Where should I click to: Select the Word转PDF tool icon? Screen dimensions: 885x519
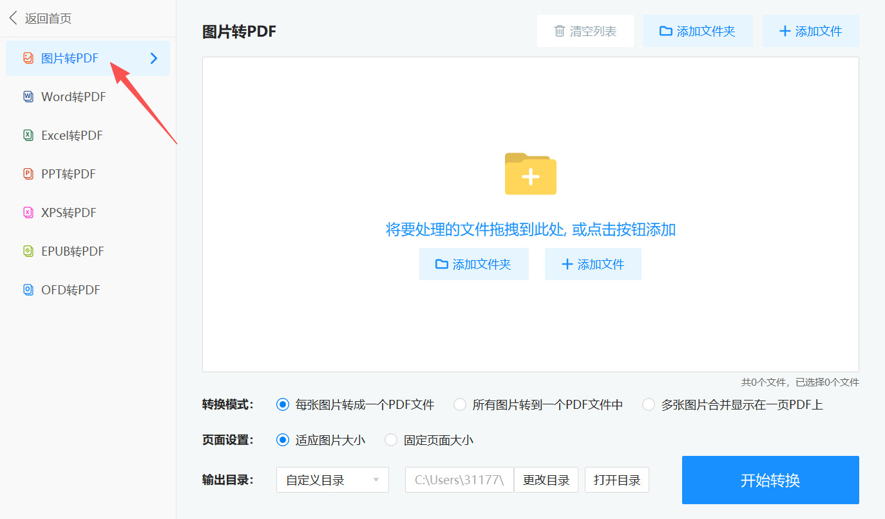(x=28, y=97)
